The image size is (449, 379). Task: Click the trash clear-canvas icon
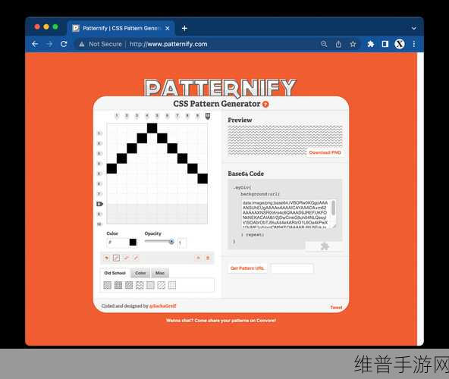click(x=208, y=258)
